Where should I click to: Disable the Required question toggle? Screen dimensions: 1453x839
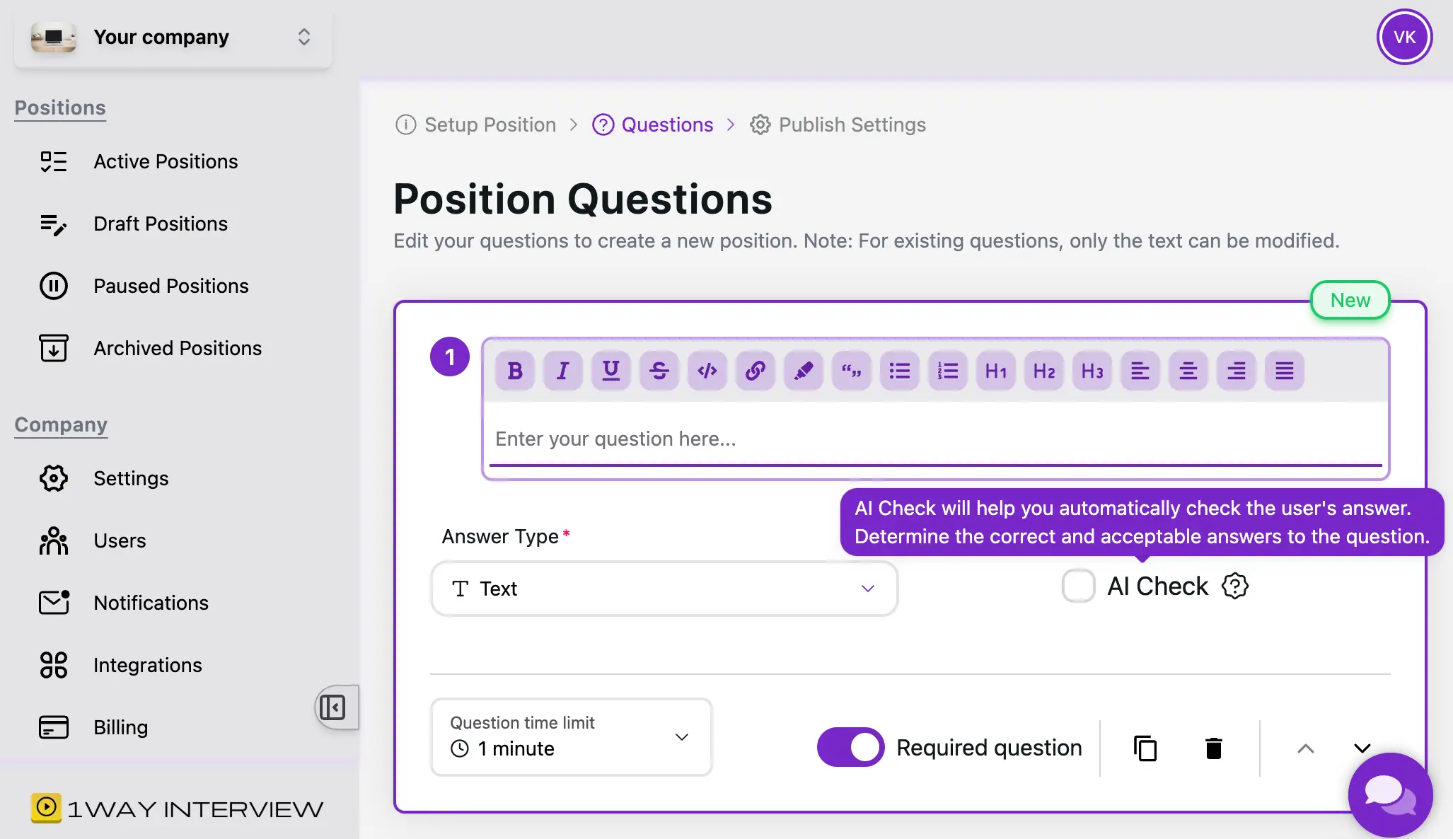tap(850, 747)
